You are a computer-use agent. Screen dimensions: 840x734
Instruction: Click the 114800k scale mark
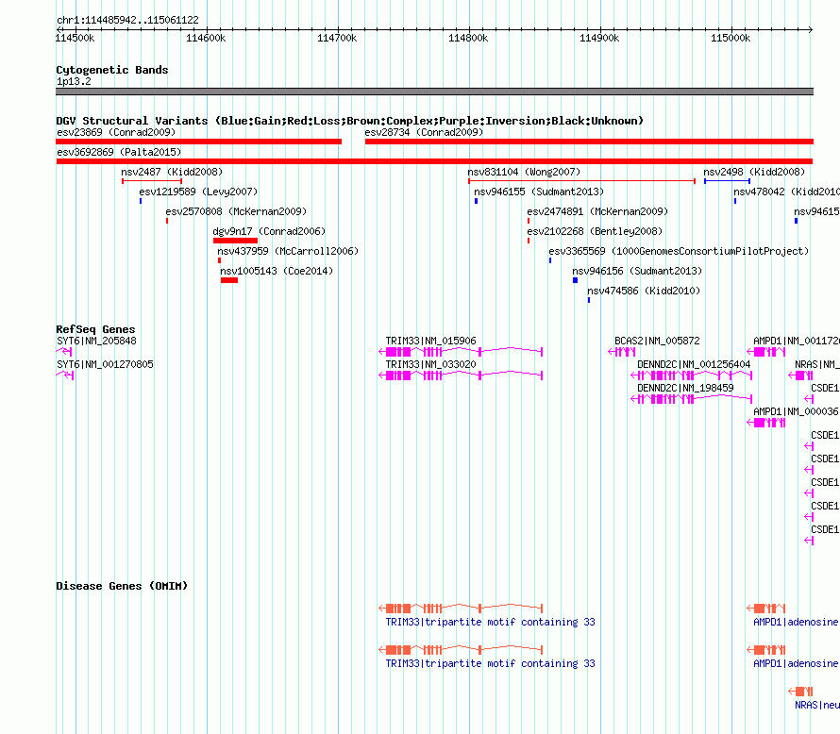click(468, 38)
